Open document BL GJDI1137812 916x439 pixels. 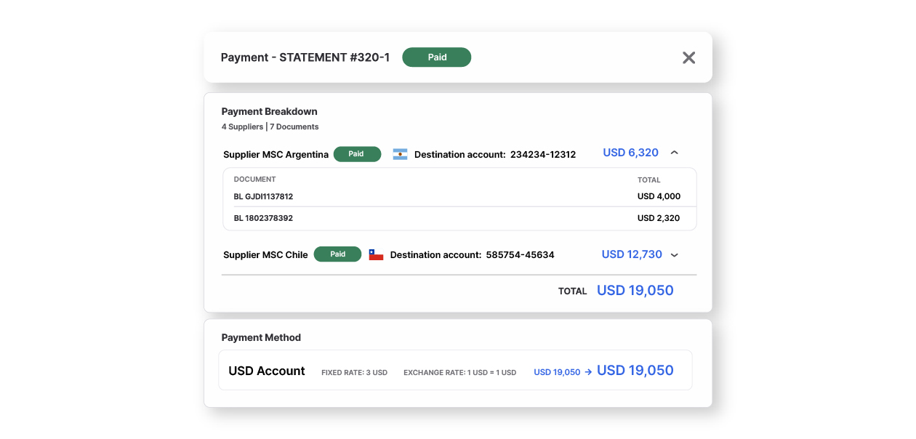click(263, 196)
